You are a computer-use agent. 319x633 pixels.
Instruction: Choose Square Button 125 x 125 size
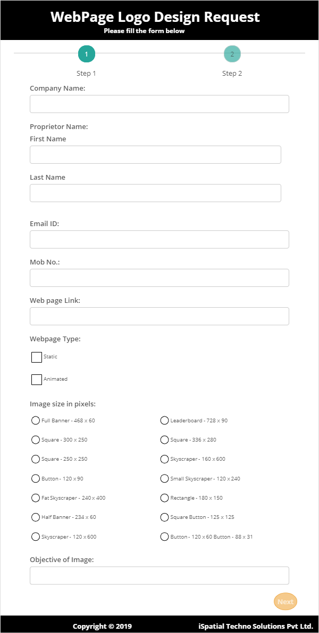(164, 517)
